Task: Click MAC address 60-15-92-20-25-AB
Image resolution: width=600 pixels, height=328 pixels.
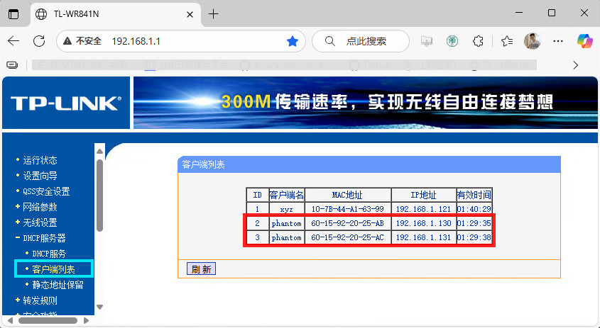Action: click(347, 223)
